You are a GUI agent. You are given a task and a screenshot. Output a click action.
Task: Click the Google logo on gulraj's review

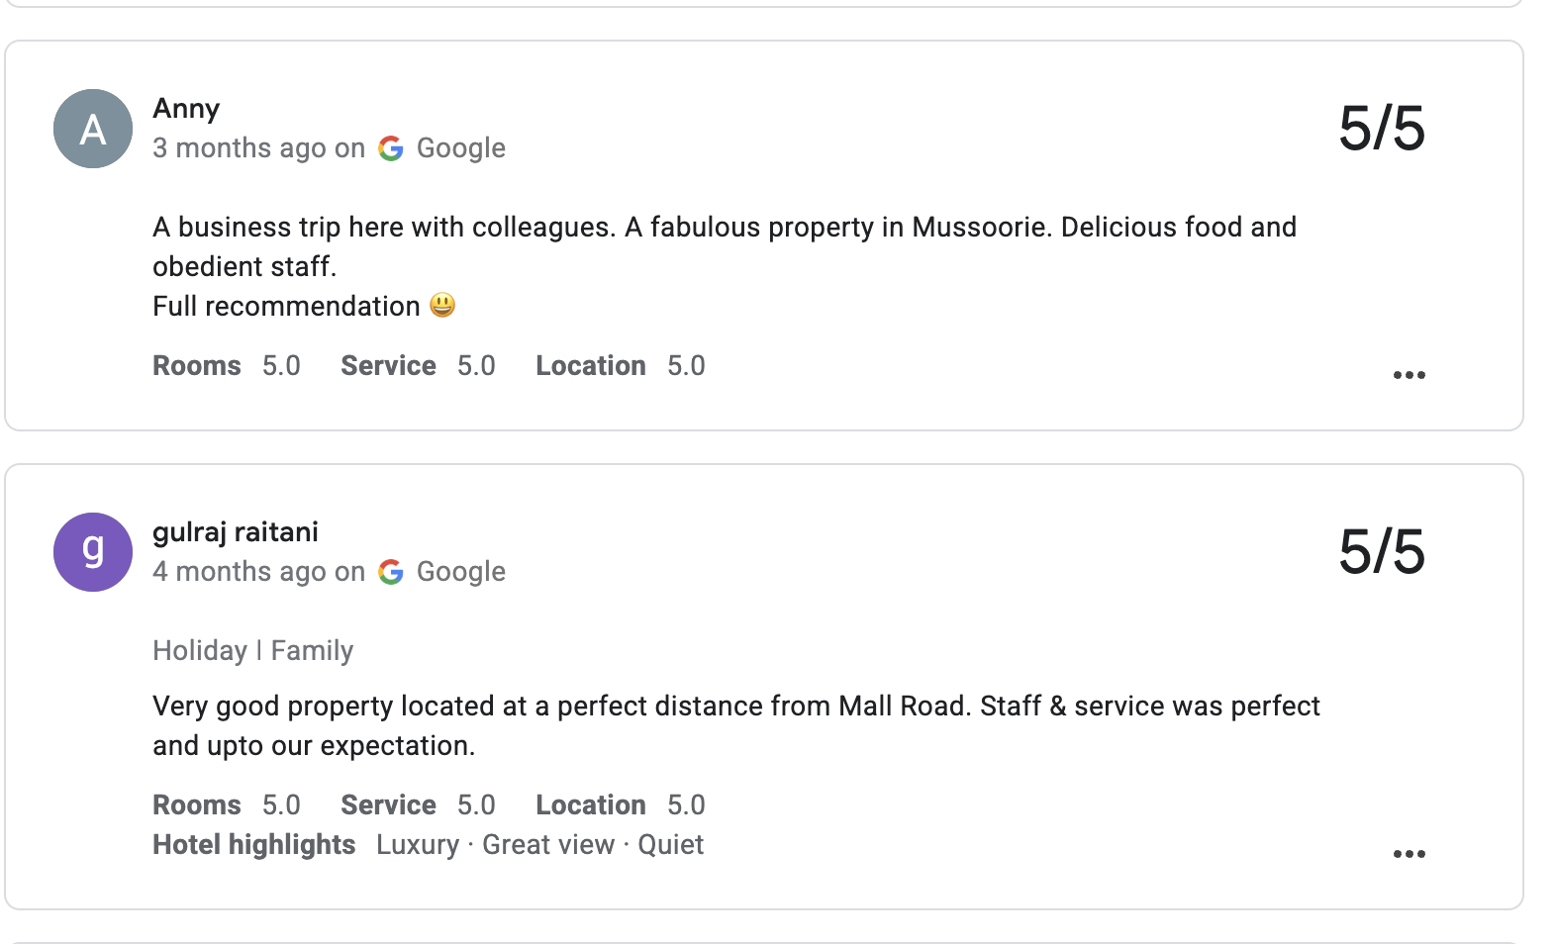392,572
